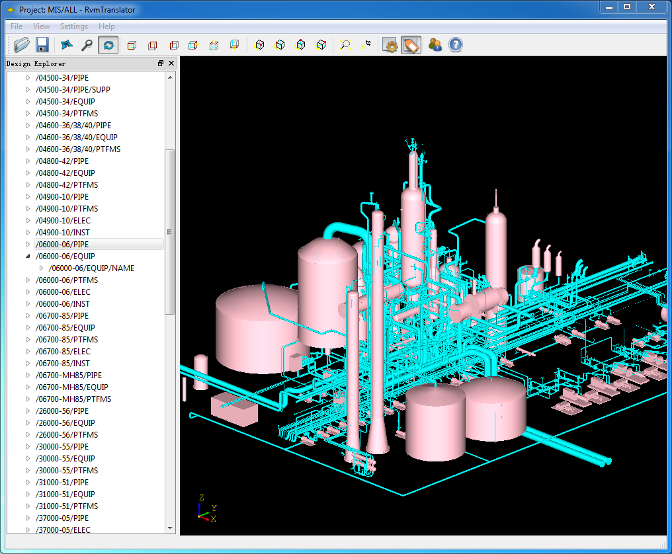This screenshot has height=554, width=672.
Task: Collapse the /06000-06/EQUIP tree node
Action: pyautogui.click(x=28, y=257)
